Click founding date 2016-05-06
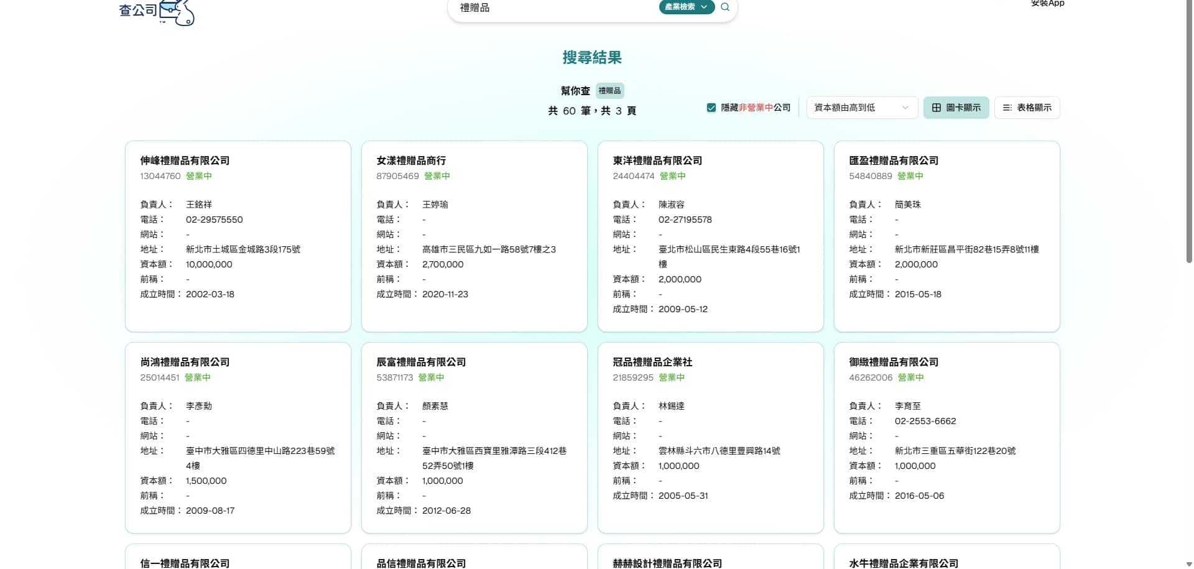Screen dimensions: 1194x569 click(919, 496)
